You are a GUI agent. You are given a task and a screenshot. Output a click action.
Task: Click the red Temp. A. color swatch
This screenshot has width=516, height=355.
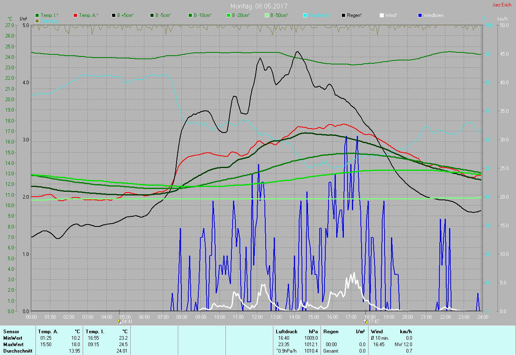point(75,15)
